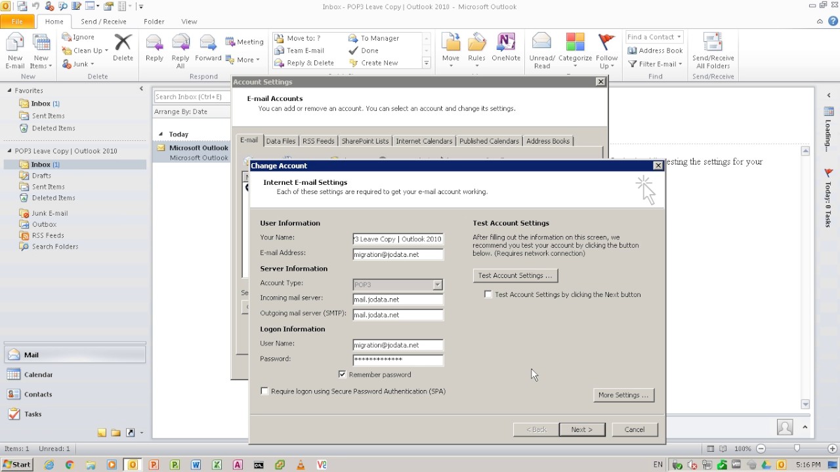Collapse the POP3 Leave Copy account tree

coord(10,151)
